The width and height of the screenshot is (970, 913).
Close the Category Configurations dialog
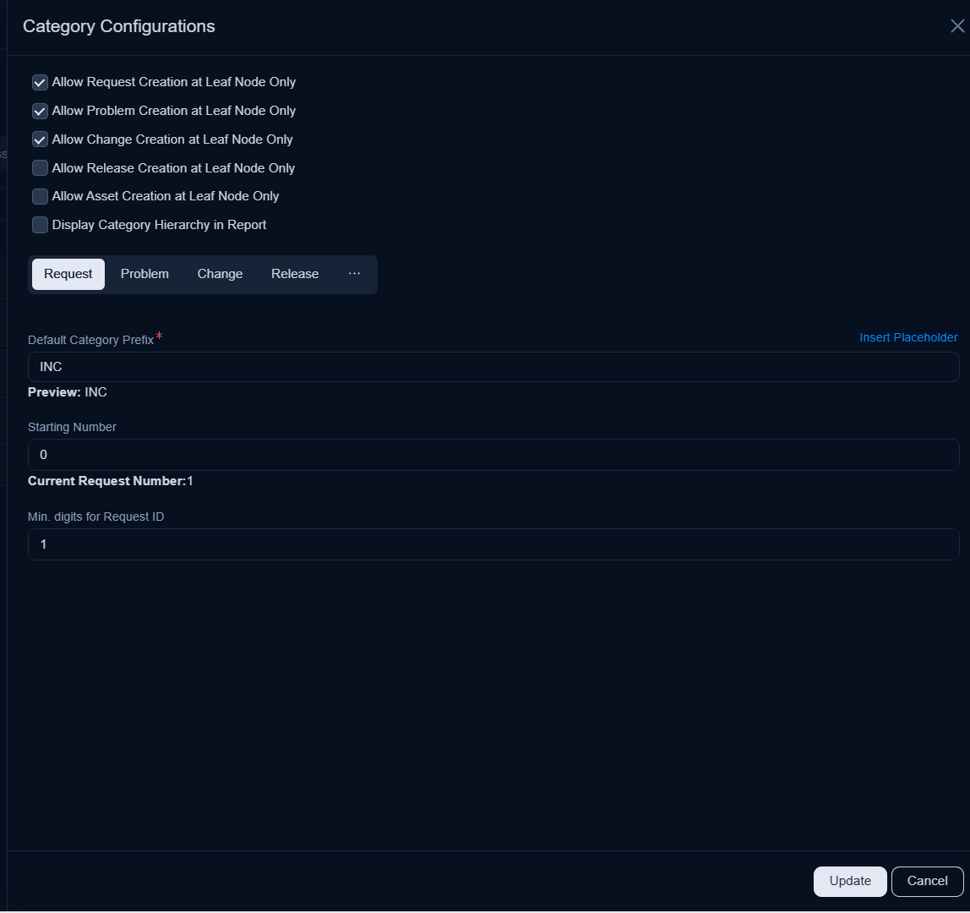click(957, 26)
